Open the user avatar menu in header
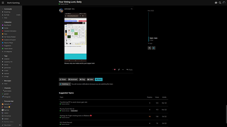Screen dimensions: 227x127 [x=224, y=3]
